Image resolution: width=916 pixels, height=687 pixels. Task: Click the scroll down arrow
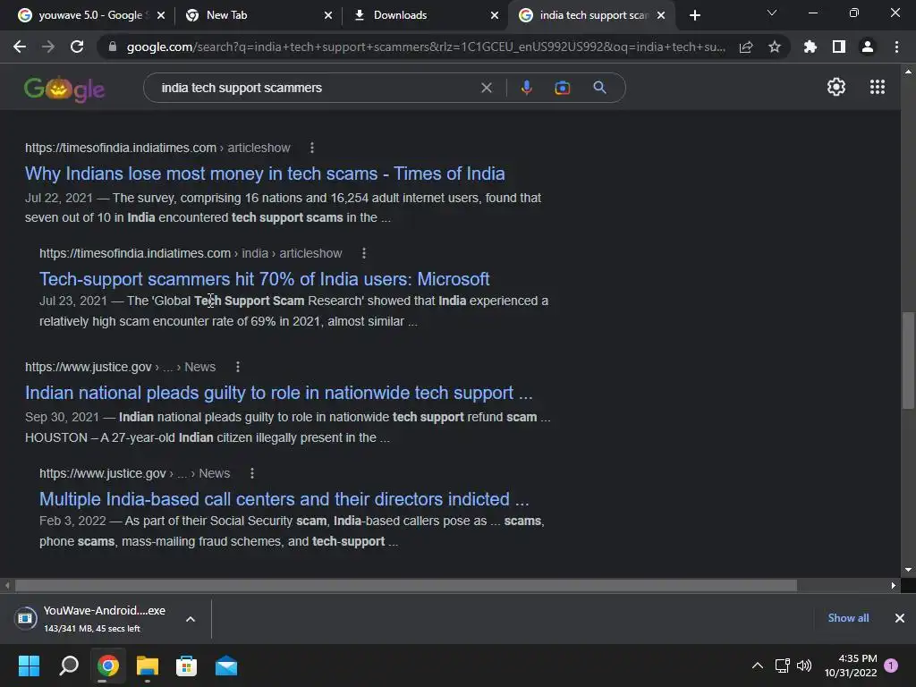click(908, 570)
